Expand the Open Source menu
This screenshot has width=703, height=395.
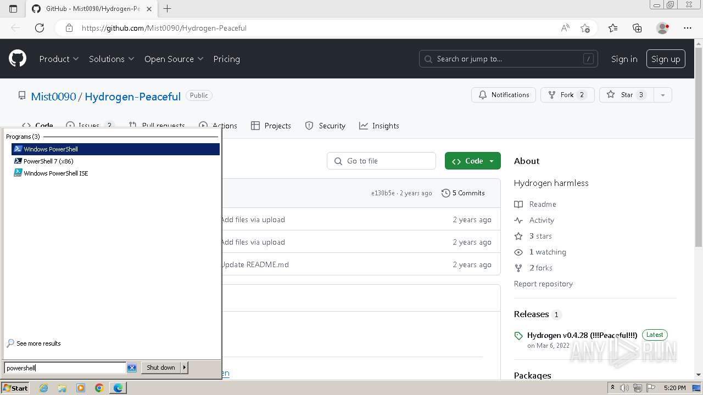(174, 59)
